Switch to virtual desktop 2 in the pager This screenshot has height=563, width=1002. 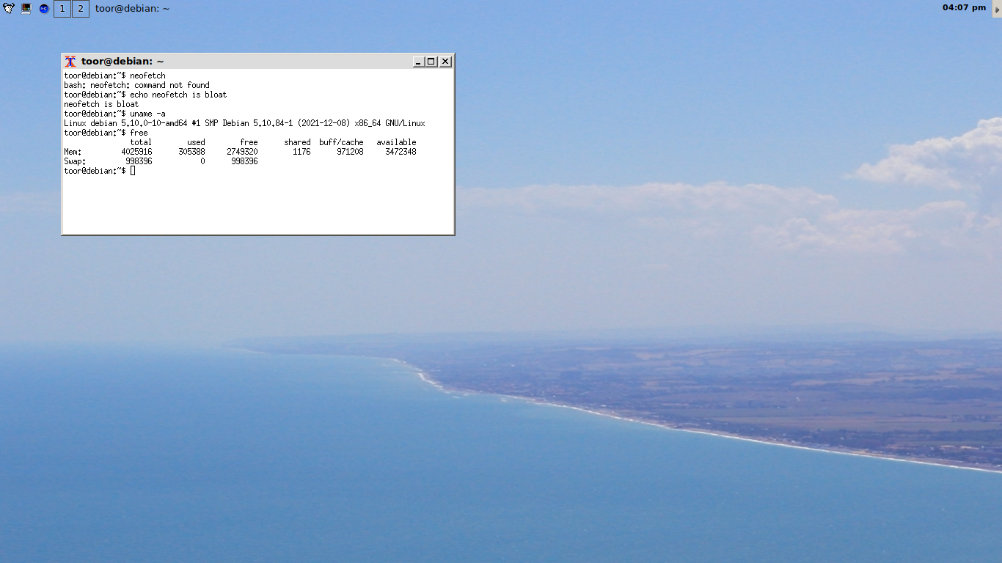pyautogui.click(x=81, y=9)
